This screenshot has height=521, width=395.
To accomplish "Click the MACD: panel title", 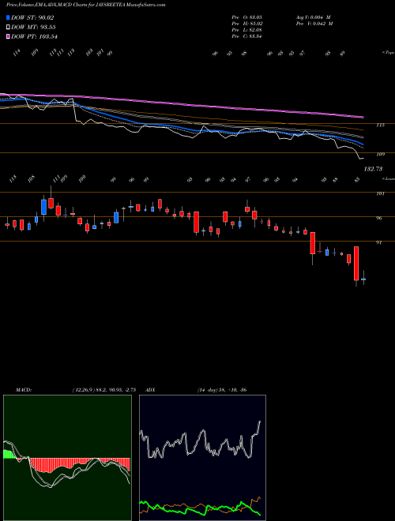I will (23, 390).
